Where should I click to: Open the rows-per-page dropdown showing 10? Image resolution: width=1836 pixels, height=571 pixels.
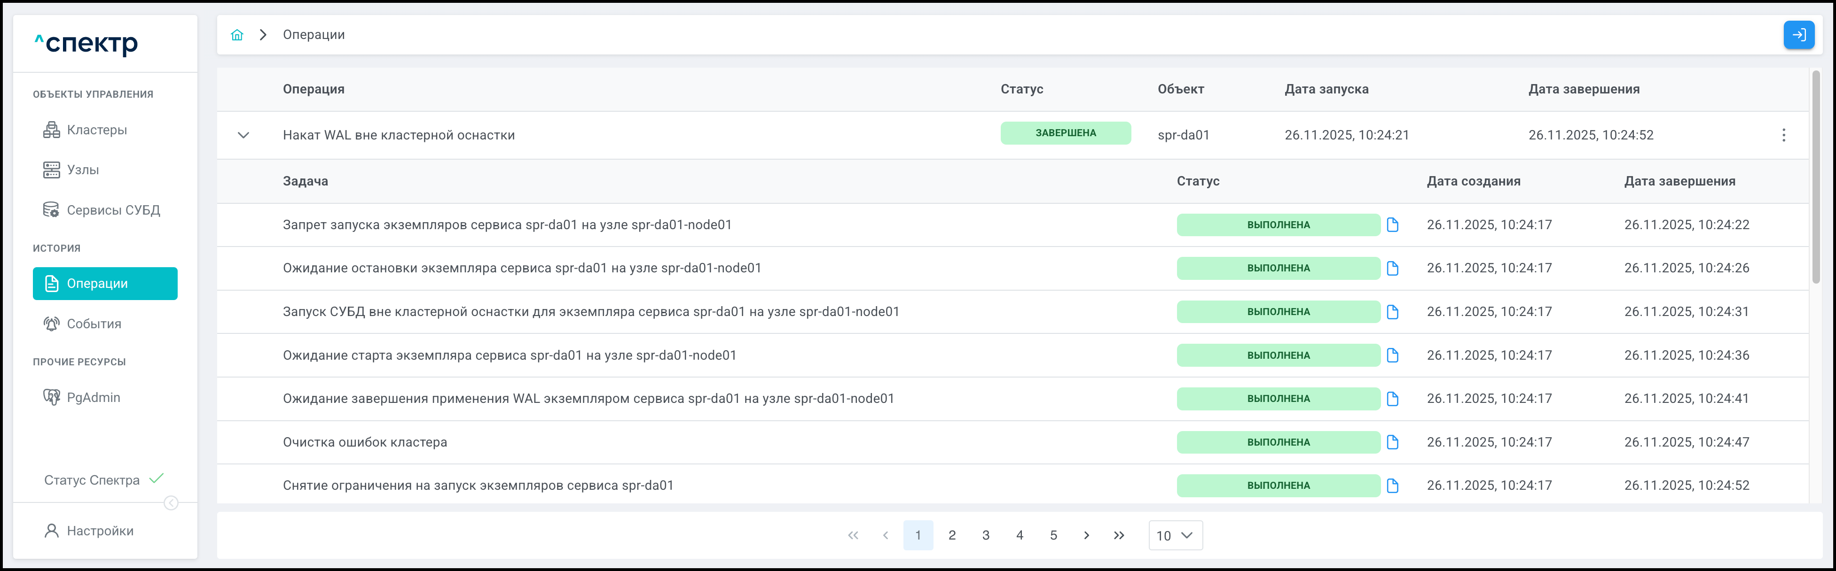click(x=1175, y=535)
